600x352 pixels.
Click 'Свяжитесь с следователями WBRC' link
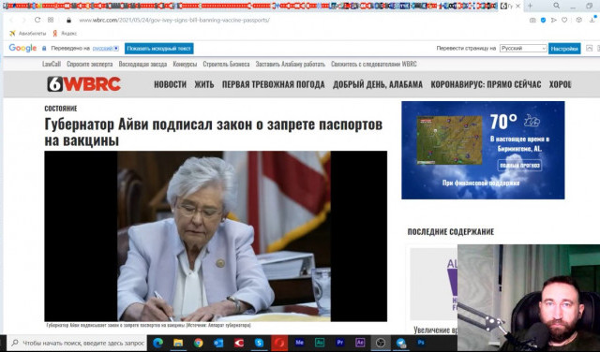pos(374,65)
